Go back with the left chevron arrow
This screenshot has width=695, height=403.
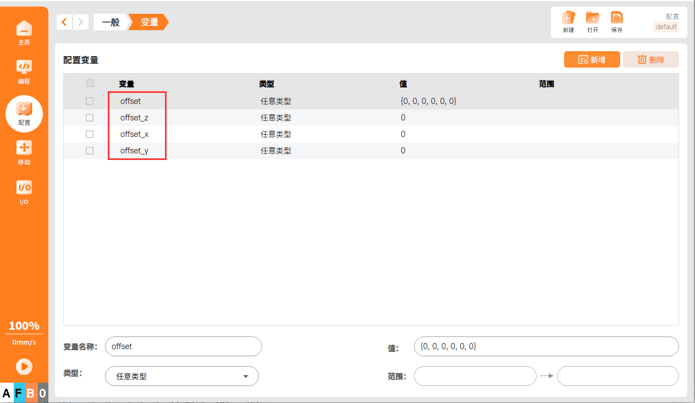pos(65,22)
